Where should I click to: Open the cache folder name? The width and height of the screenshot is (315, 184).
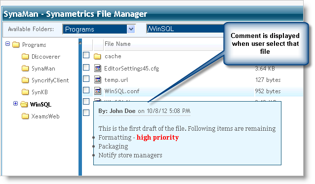point(113,56)
